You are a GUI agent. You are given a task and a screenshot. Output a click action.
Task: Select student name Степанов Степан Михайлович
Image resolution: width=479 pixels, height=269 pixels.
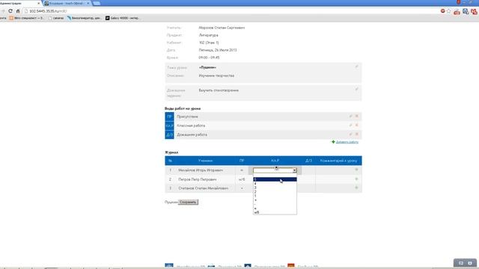click(203, 188)
